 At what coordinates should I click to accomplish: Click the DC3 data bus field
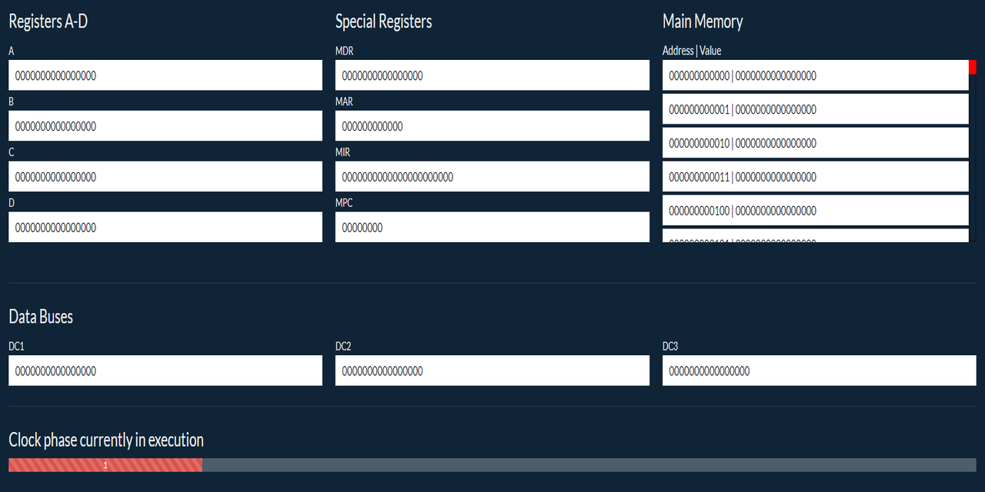click(x=818, y=371)
